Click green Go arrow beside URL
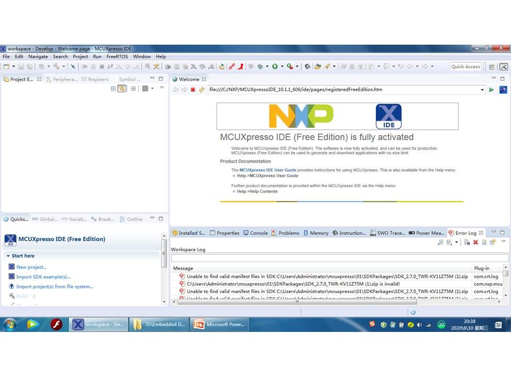This screenshot has height=383, width=511. [x=491, y=89]
